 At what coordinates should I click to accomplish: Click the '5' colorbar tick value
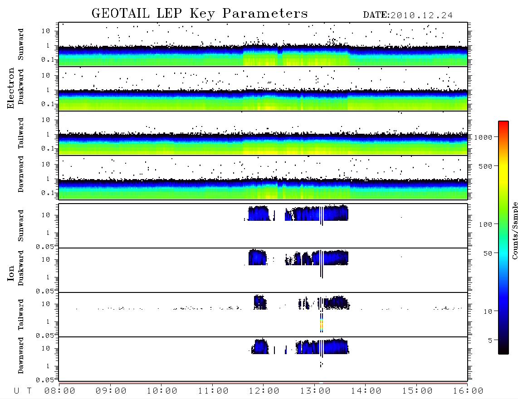(490, 341)
